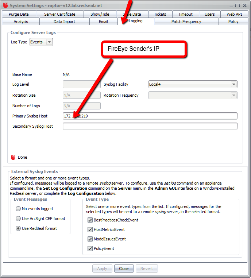Minimize the System Settings window
Image resolution: width=251 pixels, height=278 pixels.
click(x=231, y=6)
